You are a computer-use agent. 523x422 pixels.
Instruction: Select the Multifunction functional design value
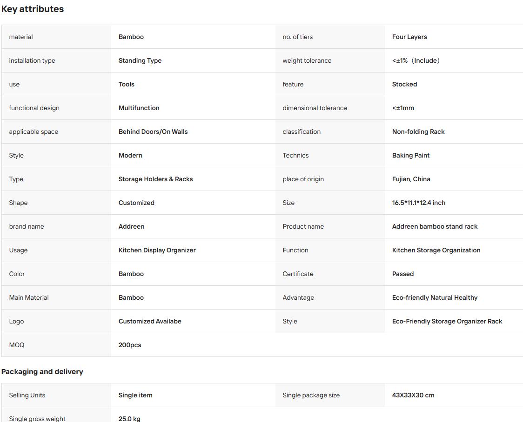[139, 108]
